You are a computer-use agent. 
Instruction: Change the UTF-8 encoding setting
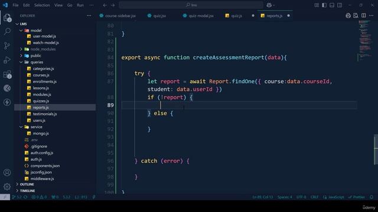[x=301, y=197]
